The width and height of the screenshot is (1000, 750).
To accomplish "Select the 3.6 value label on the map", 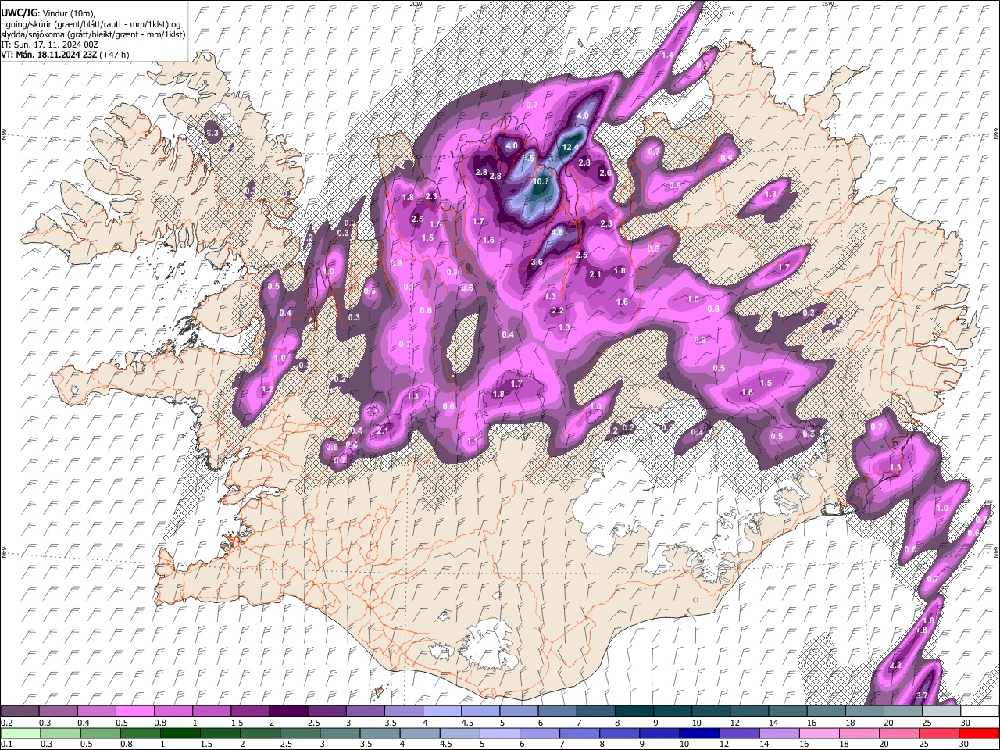I will [x=537, y=262].
